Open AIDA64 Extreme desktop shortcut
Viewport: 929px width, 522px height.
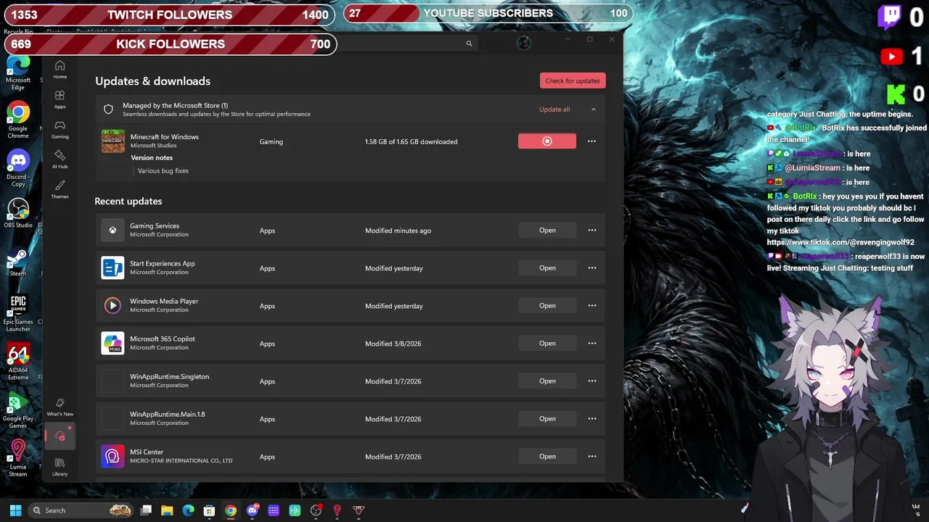[x=18, y=362]
